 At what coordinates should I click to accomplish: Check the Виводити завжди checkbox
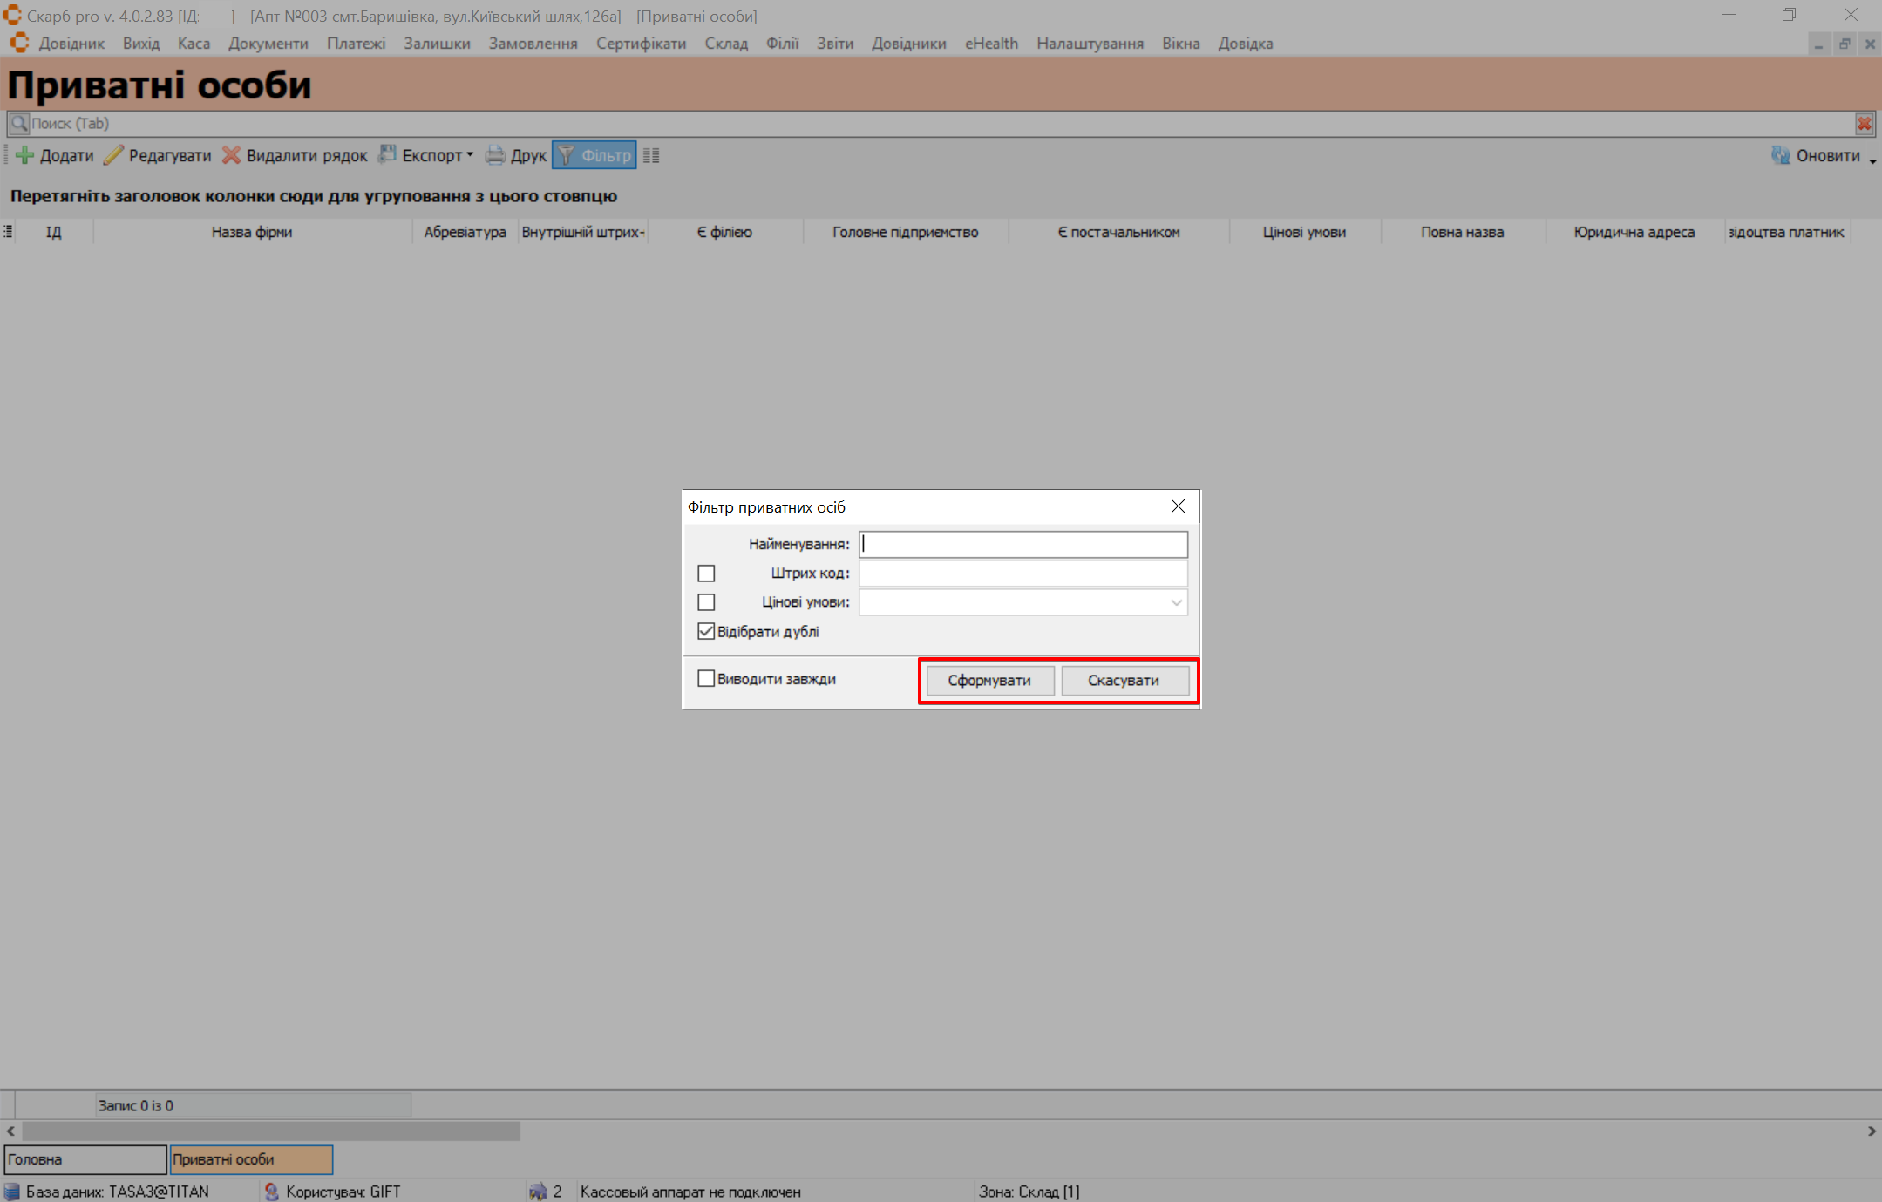point(706,678)
